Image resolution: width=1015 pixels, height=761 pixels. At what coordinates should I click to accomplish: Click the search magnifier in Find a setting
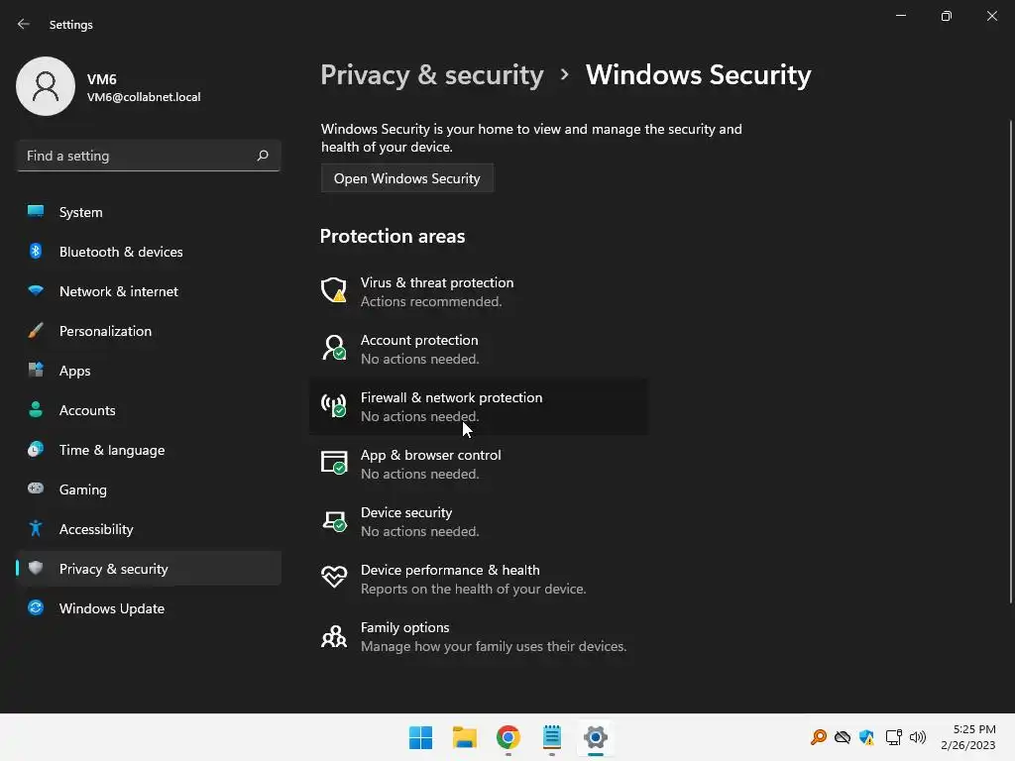click(x=263, y=156)
